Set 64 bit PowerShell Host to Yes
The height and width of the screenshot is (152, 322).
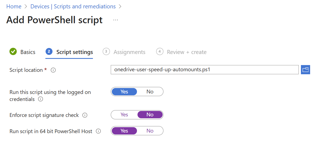click(124, 131)
